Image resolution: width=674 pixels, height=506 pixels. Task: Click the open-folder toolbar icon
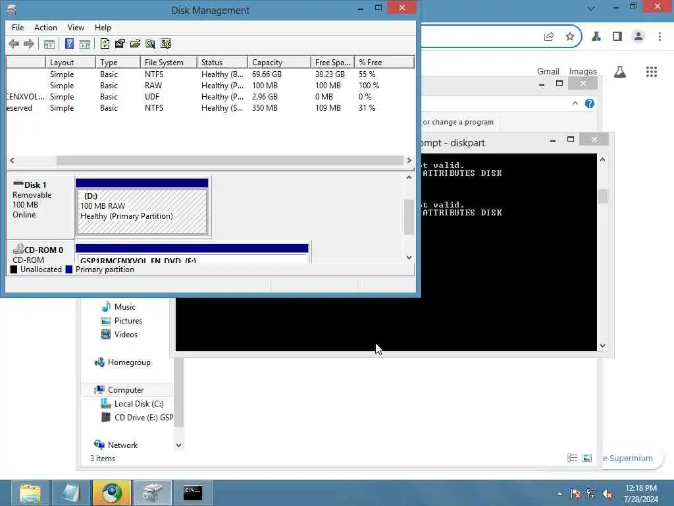click(135, 44)
